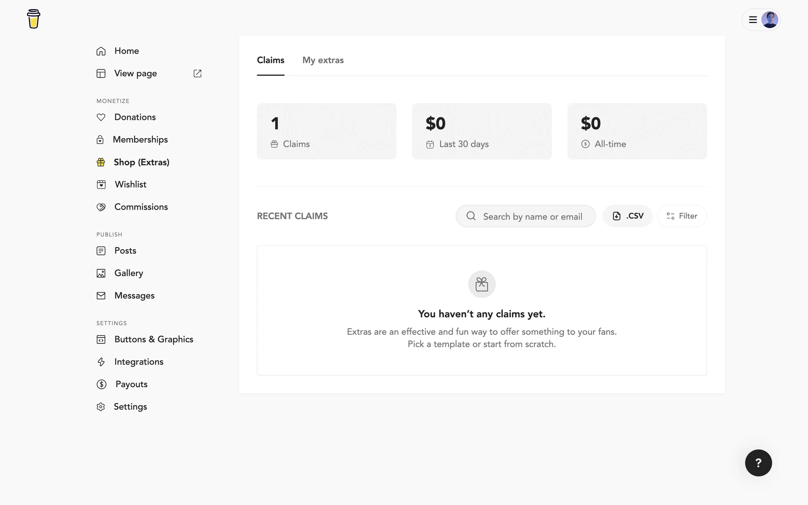Select the lightning bolt Integrations icon

[x=101, y=362]
